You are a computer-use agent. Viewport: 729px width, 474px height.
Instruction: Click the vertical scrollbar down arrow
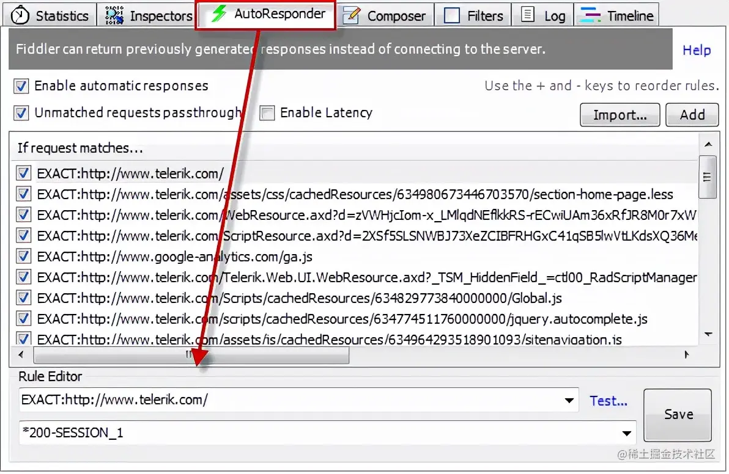[708, 334]
